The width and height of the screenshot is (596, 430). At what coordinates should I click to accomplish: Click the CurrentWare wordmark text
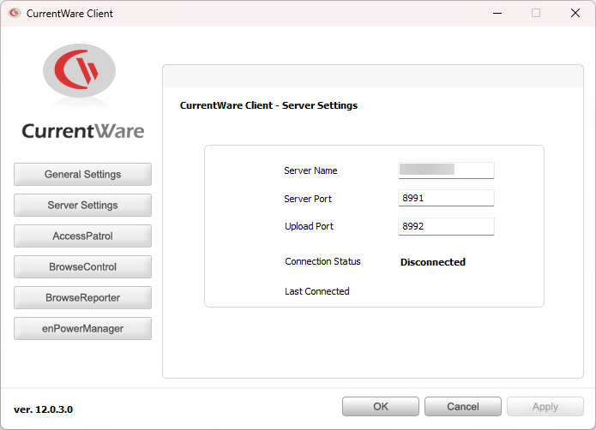(83, 131)
